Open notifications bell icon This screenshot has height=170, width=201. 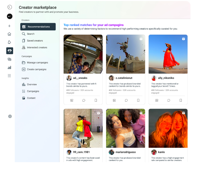[9, 42]
